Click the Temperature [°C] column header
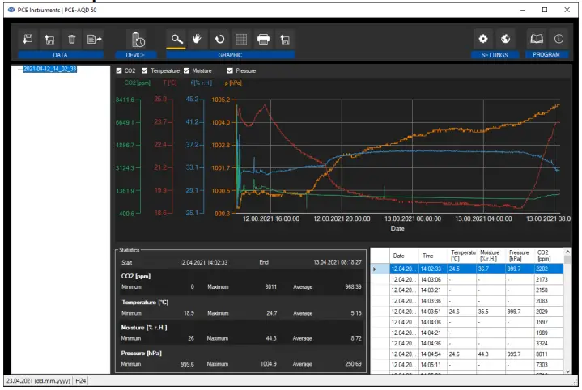Screen dimensions: 582x390 coord(462,256)
